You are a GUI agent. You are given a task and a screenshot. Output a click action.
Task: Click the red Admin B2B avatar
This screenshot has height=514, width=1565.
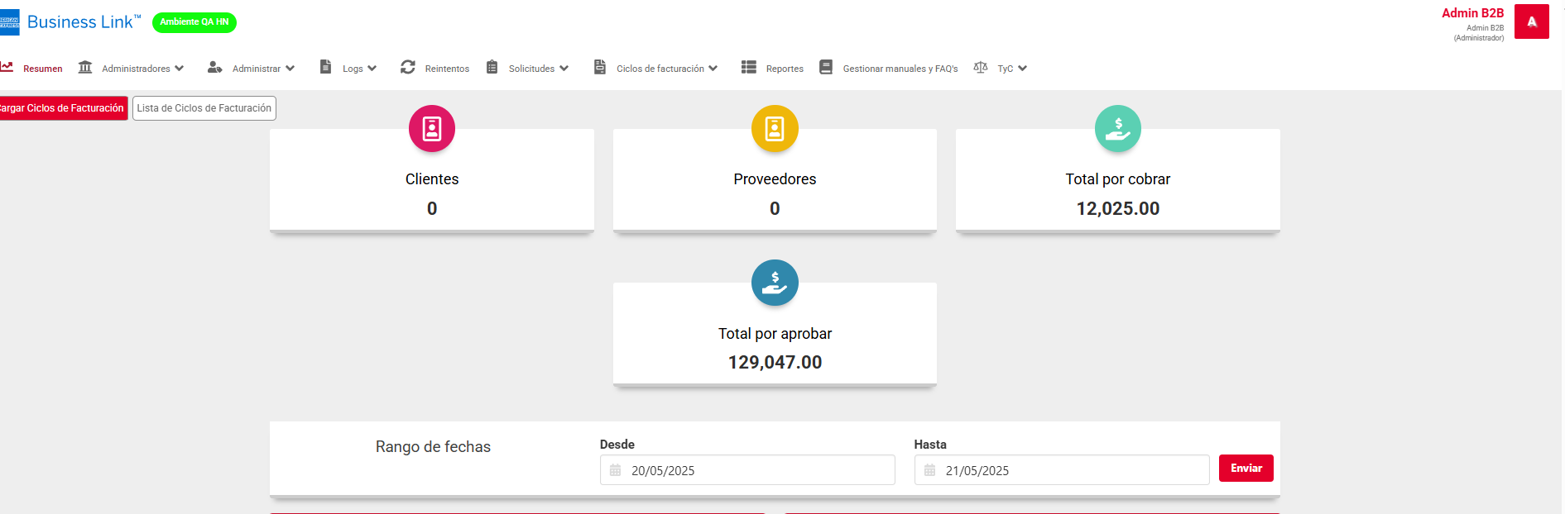pyautogui.click(x=1531, y=21)
